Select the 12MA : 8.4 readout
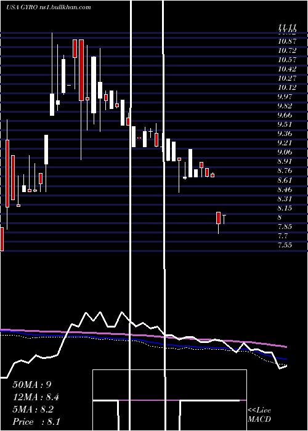 36,397
